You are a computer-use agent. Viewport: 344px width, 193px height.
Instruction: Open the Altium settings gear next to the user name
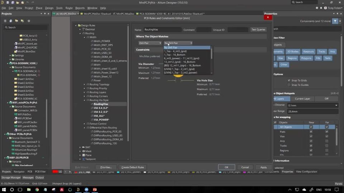coord(317,8)
